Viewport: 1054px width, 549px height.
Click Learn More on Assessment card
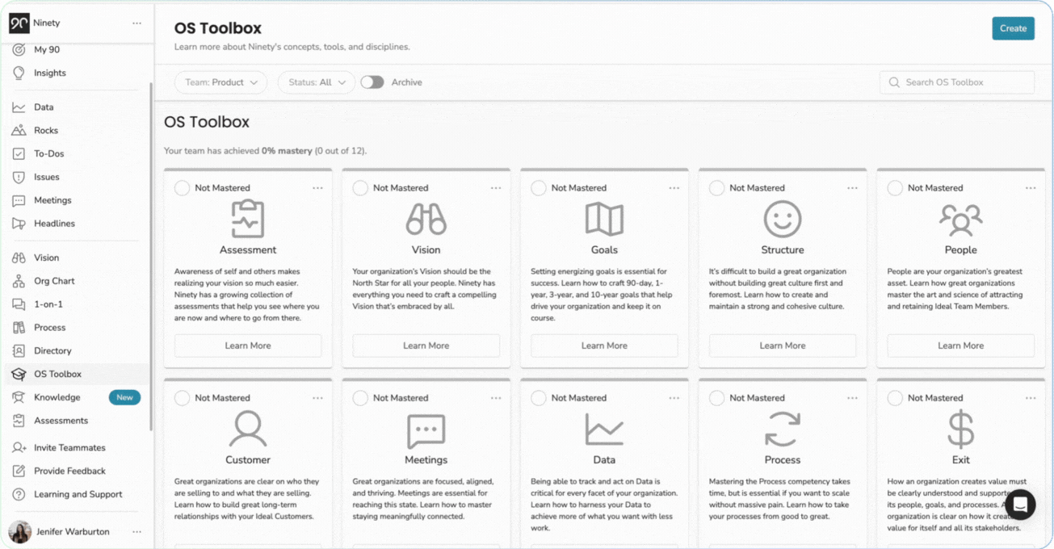(248, 346)
